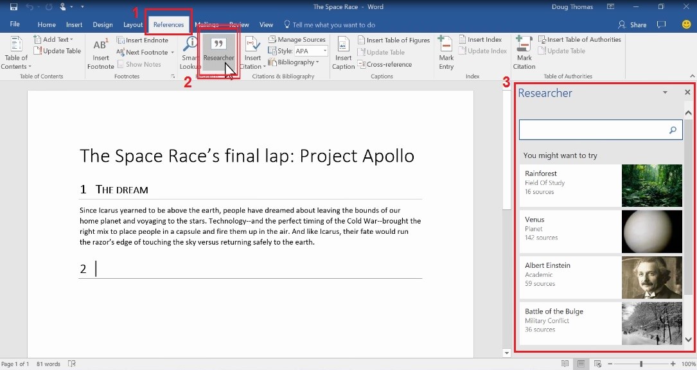Click Mark Entry
The height and width of the screenshot is (370, 697).
[x=446, y=53]
